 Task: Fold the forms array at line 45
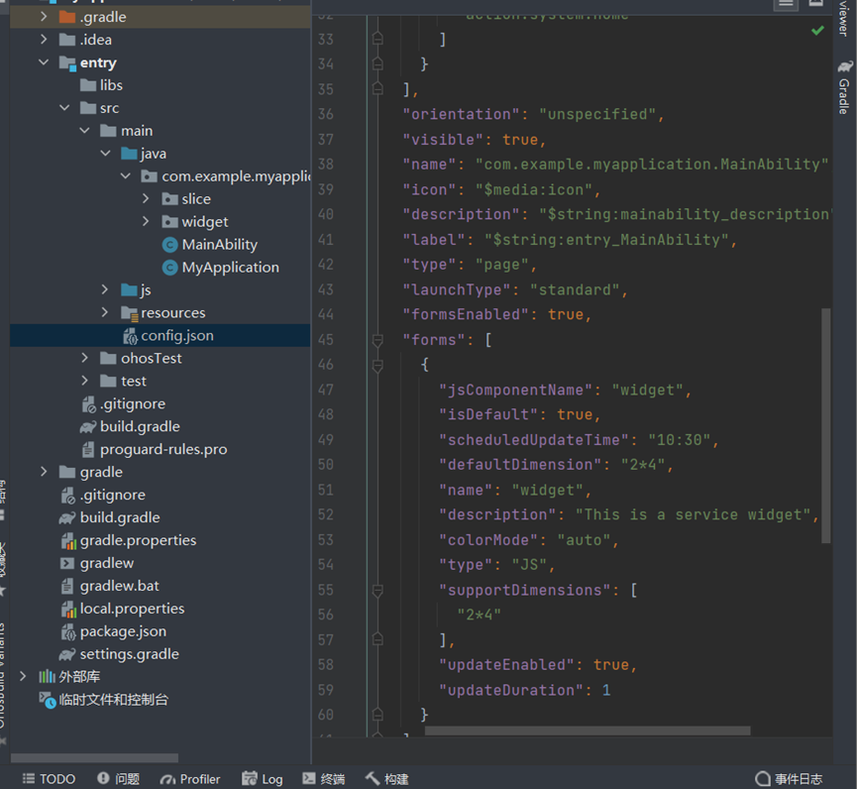click(x=377, y=340)
